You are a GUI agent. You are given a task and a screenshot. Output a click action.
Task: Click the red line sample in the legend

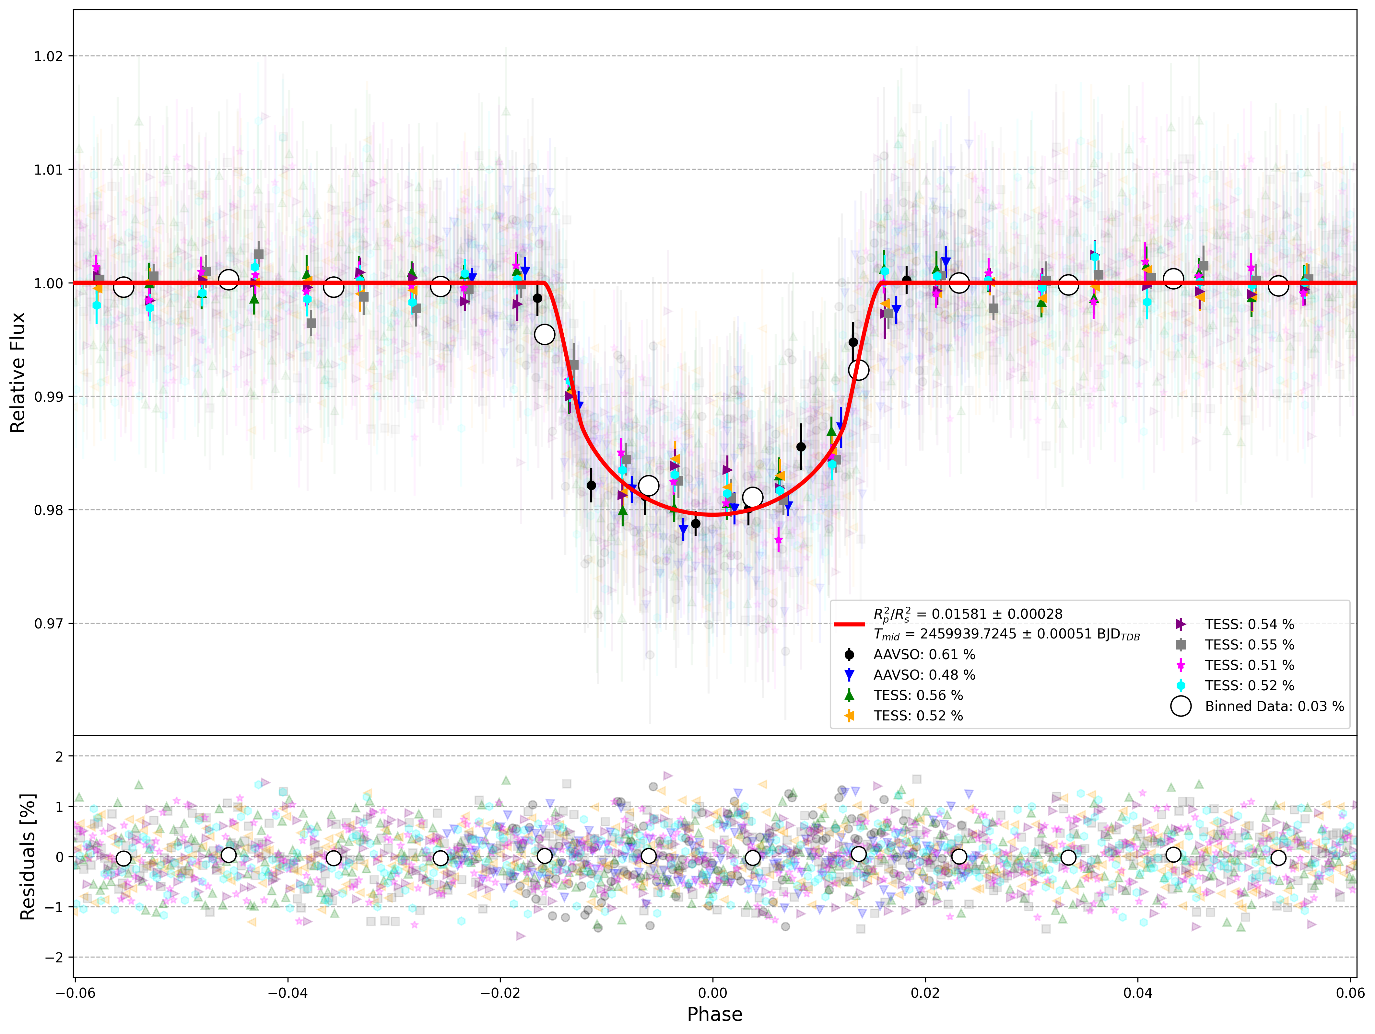tap(849, 624)
